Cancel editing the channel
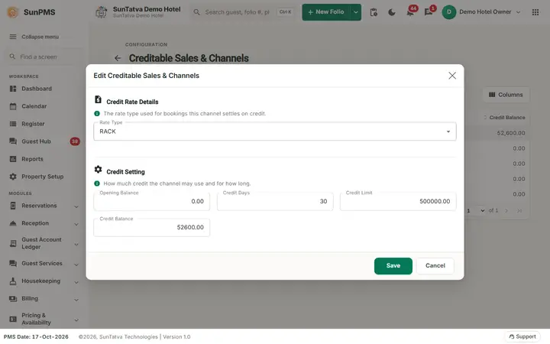550x344 pixels. 435,266
